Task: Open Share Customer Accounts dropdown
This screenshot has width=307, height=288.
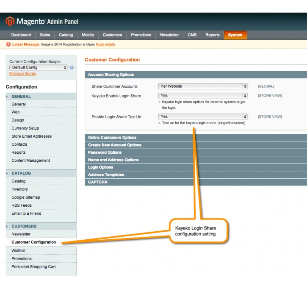Action: point(203,86)
